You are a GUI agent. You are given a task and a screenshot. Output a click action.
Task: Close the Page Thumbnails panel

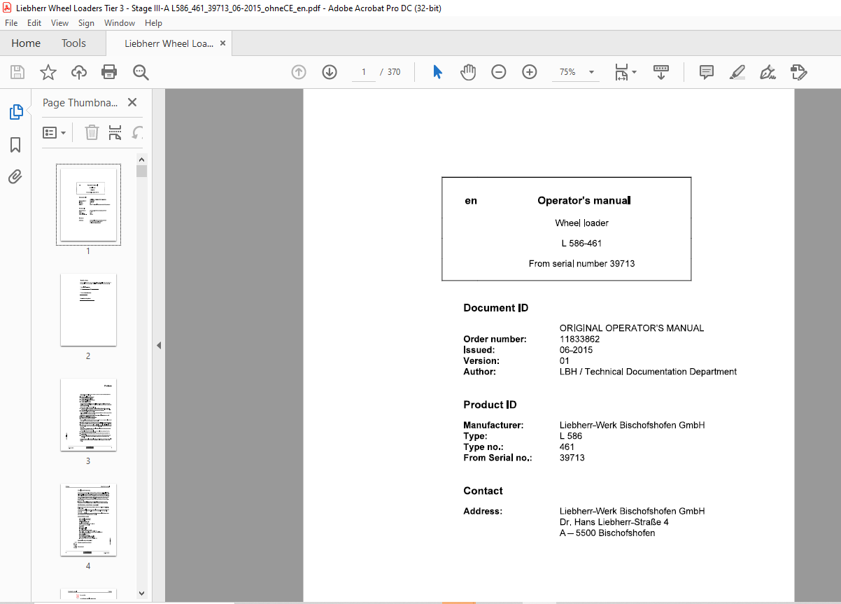(x=132, y=102)
